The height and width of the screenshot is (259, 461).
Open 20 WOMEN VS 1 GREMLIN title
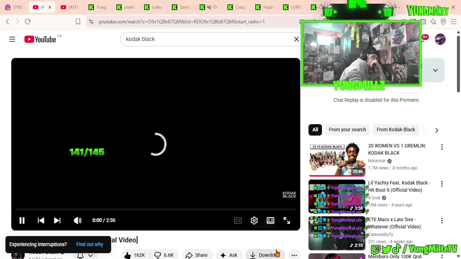[397, 149]
